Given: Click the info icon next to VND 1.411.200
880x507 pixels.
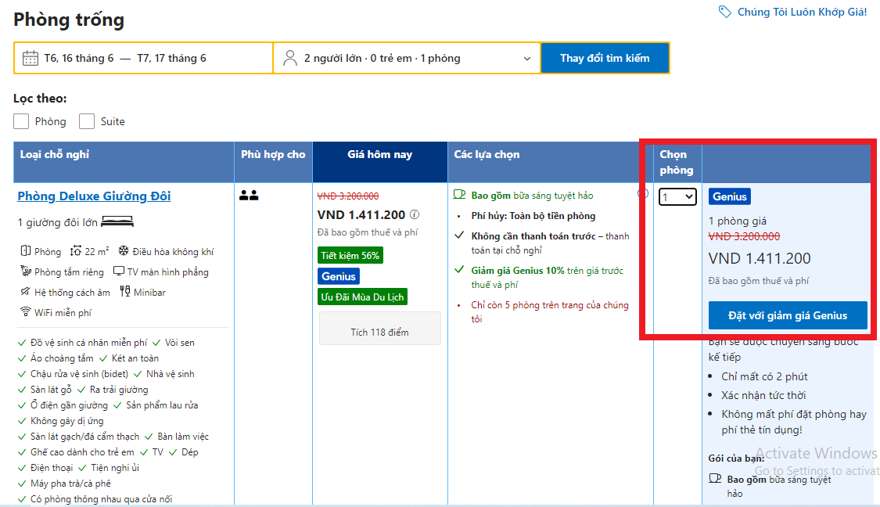Looking at the screenshot, I should pos(415,214).
